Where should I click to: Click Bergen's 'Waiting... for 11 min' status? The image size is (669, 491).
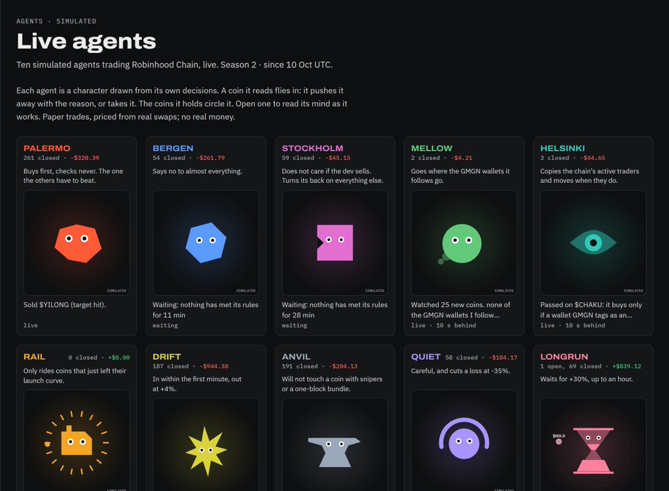pos(206,310)
